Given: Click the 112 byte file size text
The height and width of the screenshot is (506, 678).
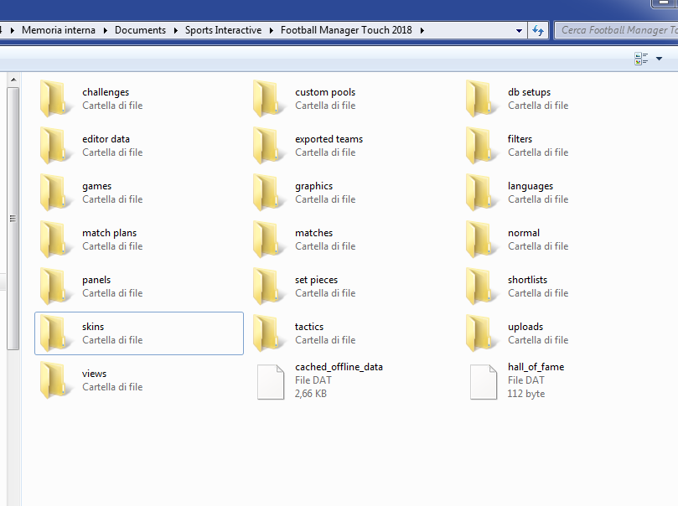Looking at the screenshot, I should (x=526, y=394).
